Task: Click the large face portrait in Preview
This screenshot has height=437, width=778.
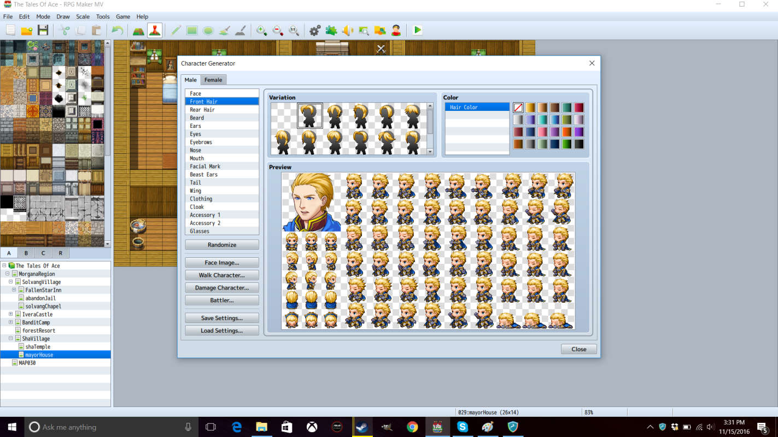Action: (x=312, y=202)
